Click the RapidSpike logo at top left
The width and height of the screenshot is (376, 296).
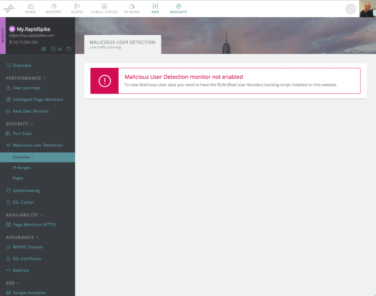[x=9, y=8]
